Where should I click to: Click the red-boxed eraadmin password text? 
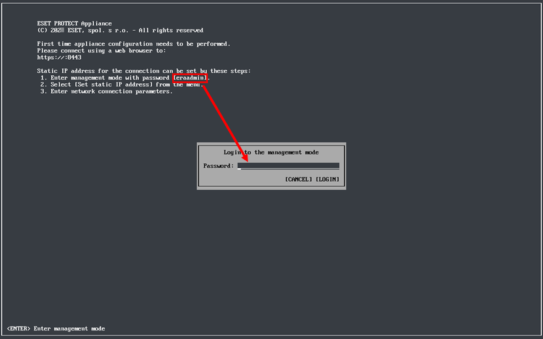191,78
